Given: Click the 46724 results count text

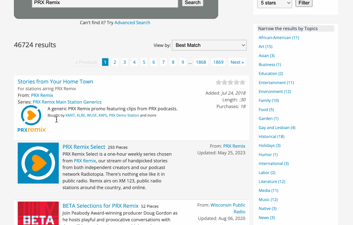Looking at the screenshot, I should [35, 45].
